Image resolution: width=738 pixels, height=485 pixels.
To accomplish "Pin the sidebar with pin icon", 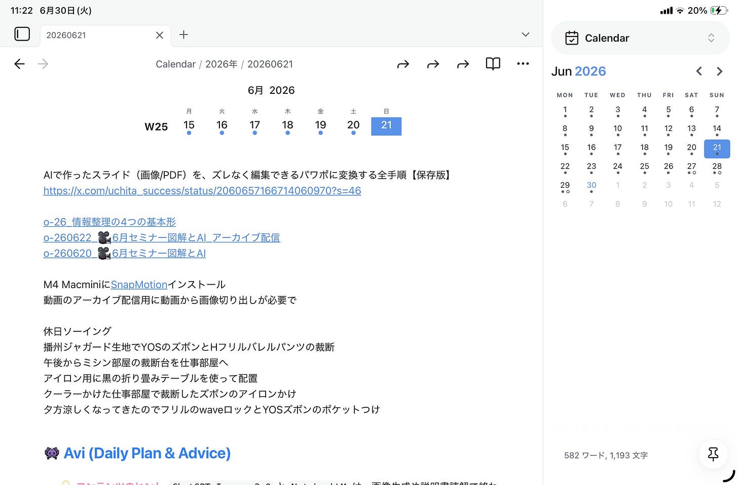I will tap(713, 454).
